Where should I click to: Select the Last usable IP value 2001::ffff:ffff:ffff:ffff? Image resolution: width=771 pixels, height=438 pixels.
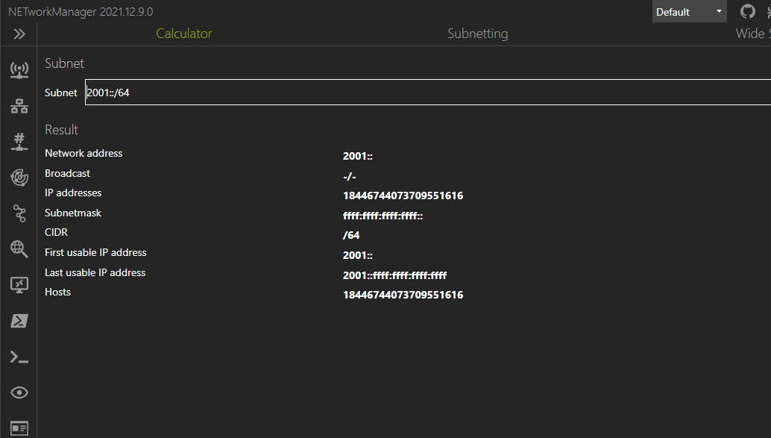click(394, 275)
